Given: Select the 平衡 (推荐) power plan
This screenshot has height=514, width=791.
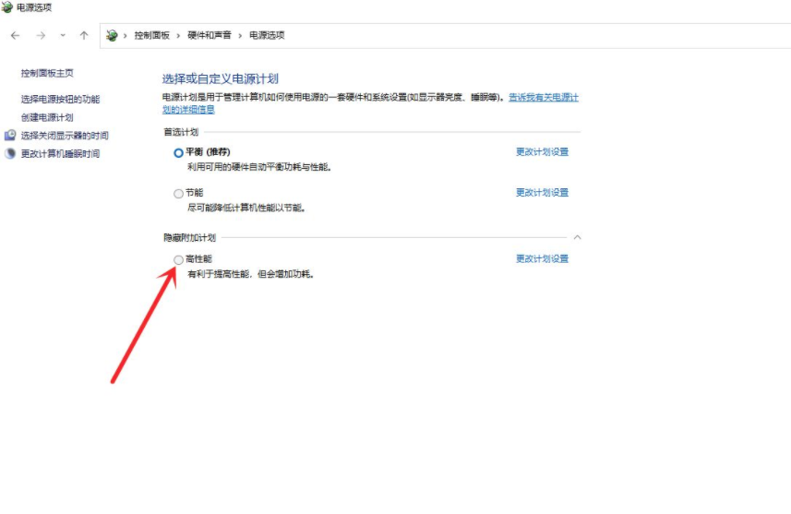Looking at the screenshot, I should [178, 153].
